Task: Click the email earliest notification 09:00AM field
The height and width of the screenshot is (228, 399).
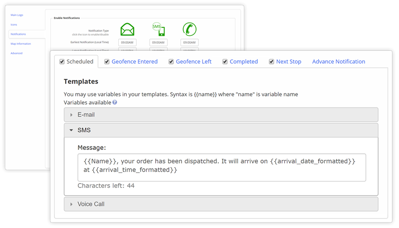Action: pyautogui.click(x=127, y=43)
